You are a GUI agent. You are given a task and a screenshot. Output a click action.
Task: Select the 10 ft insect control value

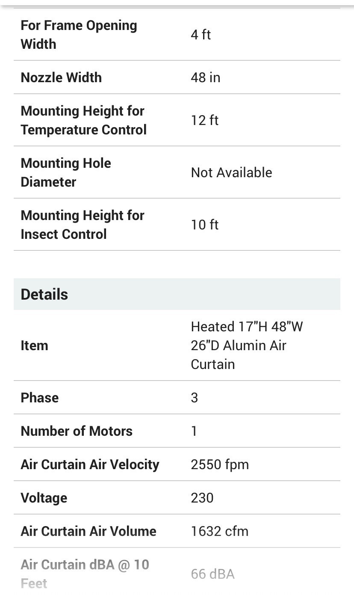click(204, 225)
